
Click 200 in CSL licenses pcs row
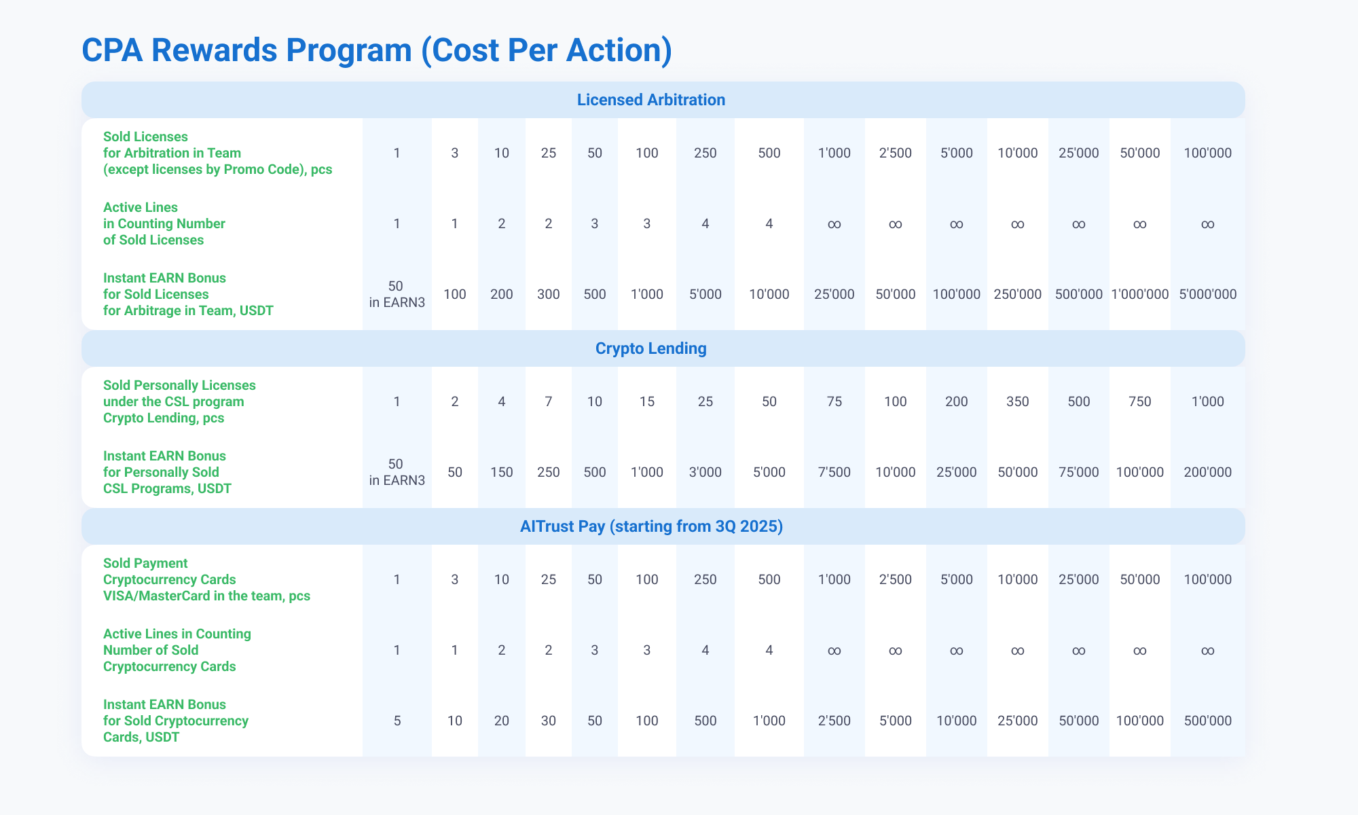coord(956,401)
